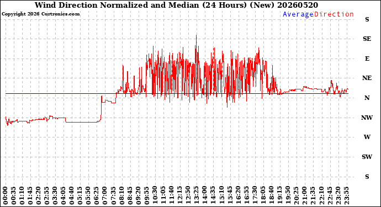This screenshot has height=207, width=381.
Task: Click the 23:55 time axis label
Action: [x=347, y=195]
